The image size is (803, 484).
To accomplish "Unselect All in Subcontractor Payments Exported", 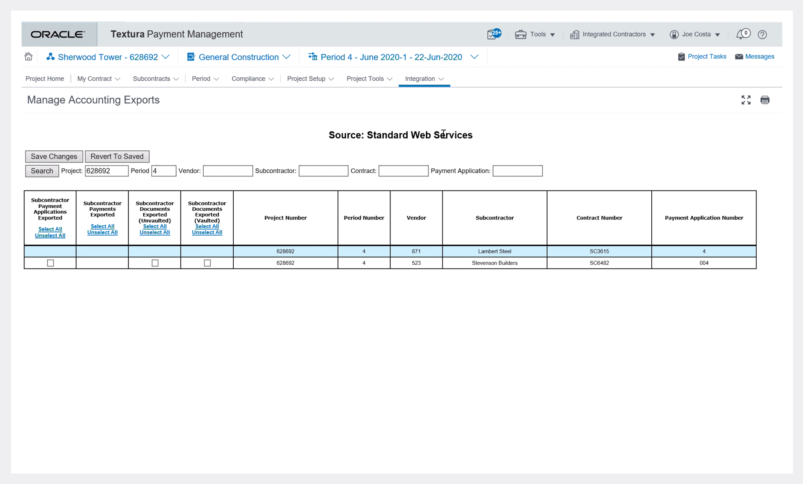I will (102, 232).
